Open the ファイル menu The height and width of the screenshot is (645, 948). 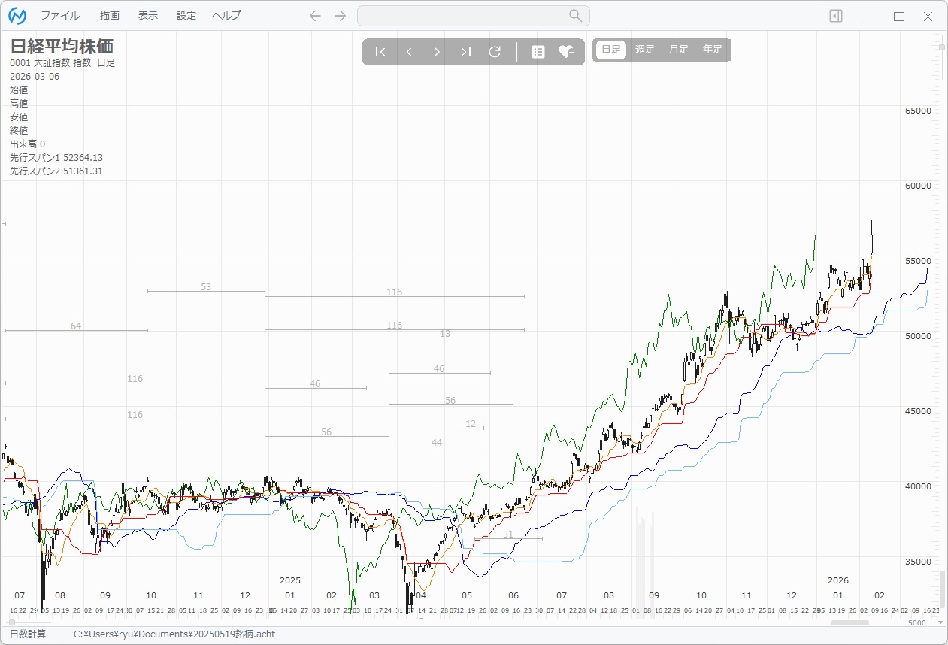60,16
